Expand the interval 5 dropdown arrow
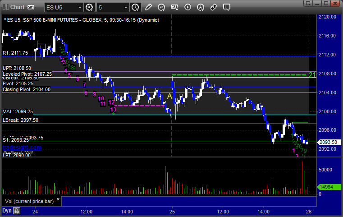This screenshot has width=343, height=217. [x=126, y=8]
